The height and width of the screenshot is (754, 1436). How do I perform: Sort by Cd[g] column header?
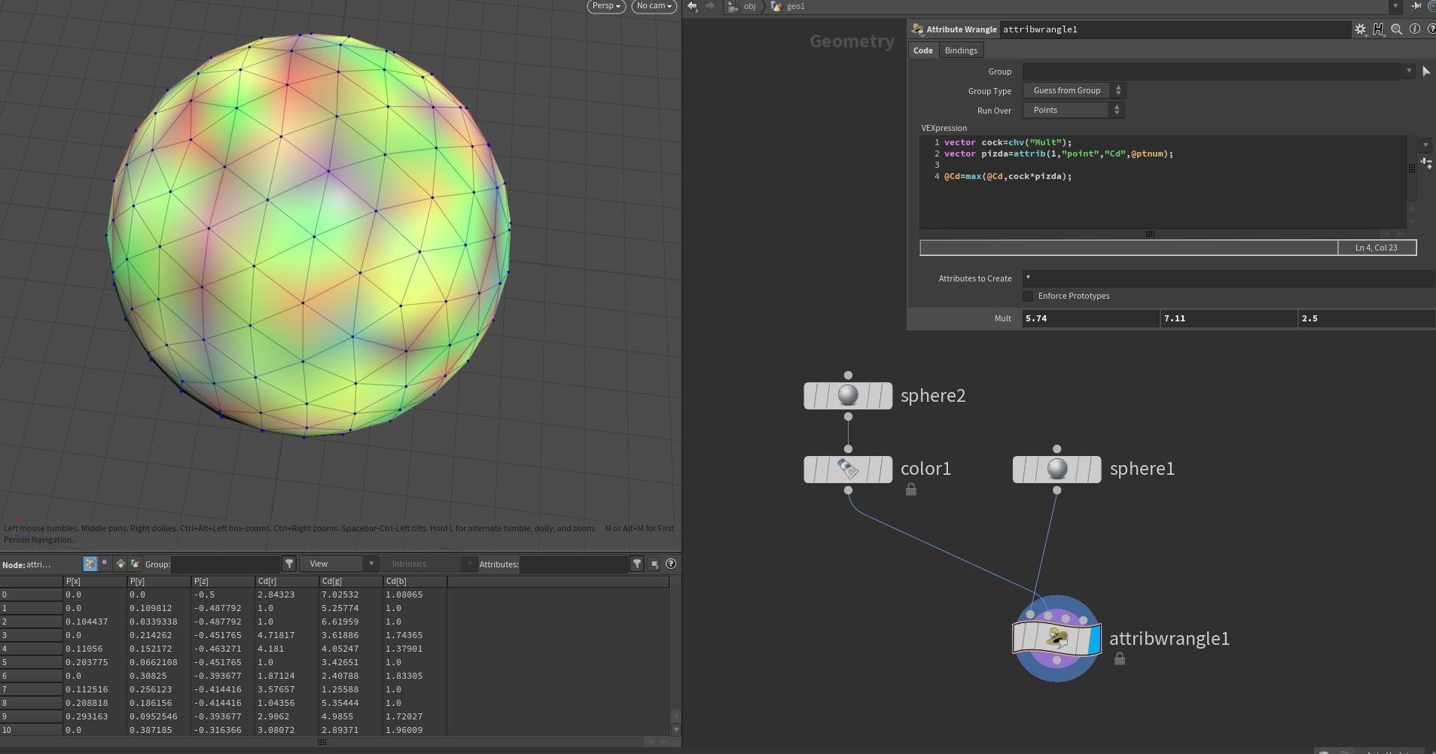(x=351, y=581)
